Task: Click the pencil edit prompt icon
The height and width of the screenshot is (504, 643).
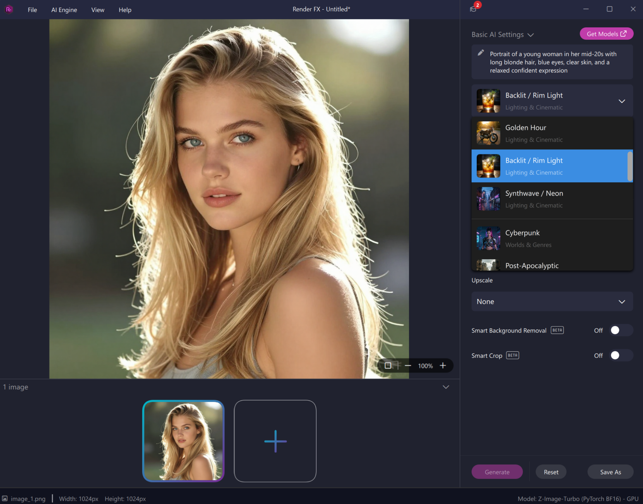Action: [481, 53]
